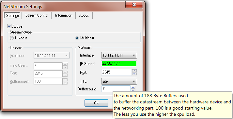Click the Multicast Port input field

116,72
